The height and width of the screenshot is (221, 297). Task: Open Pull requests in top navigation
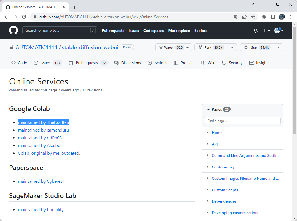point(113,31)
